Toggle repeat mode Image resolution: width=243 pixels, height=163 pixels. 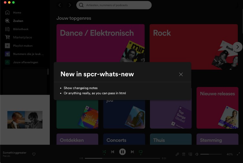point(141,152)
